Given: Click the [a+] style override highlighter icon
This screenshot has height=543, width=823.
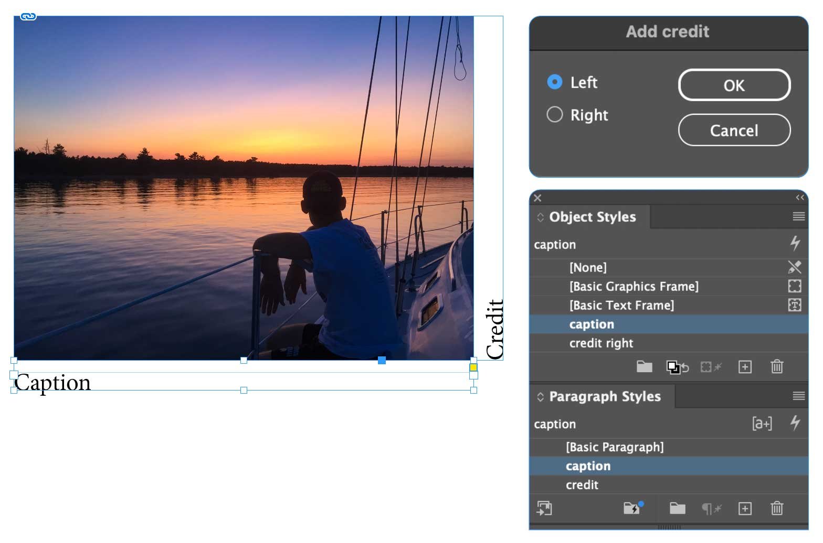Looking at the screenshot, I should coord(762,423).
